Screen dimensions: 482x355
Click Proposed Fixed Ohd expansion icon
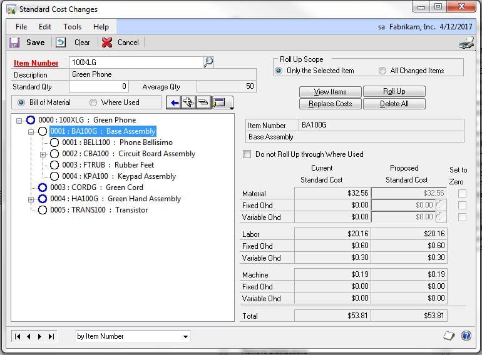tap(441, 205)
